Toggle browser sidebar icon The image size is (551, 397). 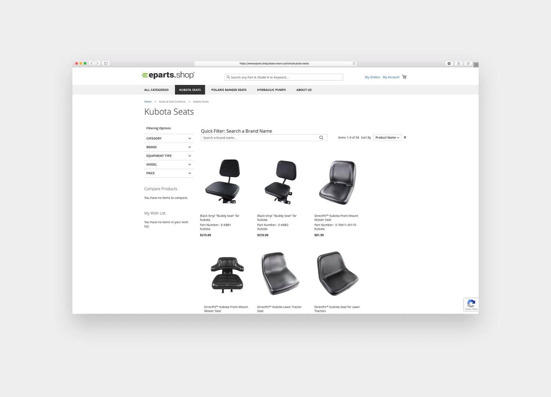(106, 64)
